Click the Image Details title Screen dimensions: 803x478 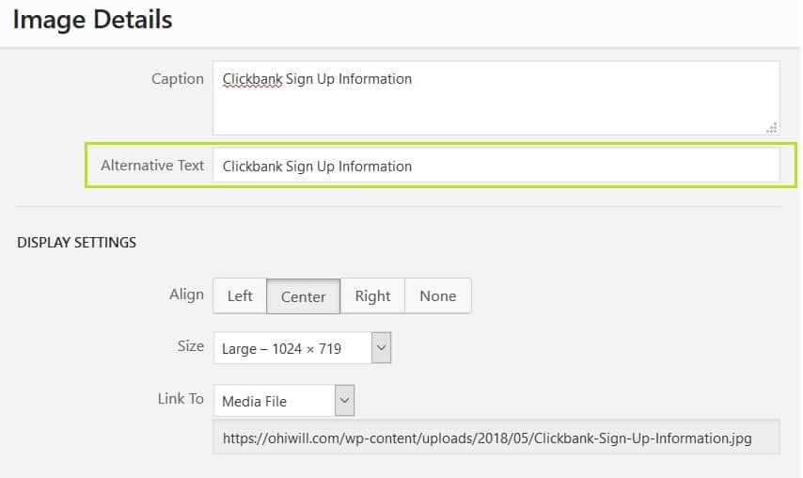[x=93, y=20]
